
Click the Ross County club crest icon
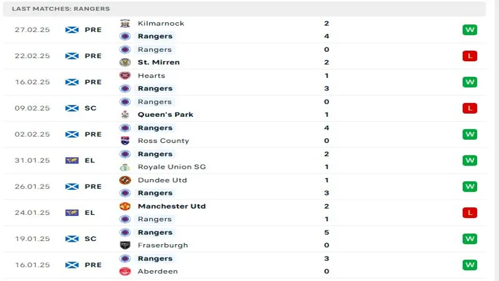(x=125, y=141)
